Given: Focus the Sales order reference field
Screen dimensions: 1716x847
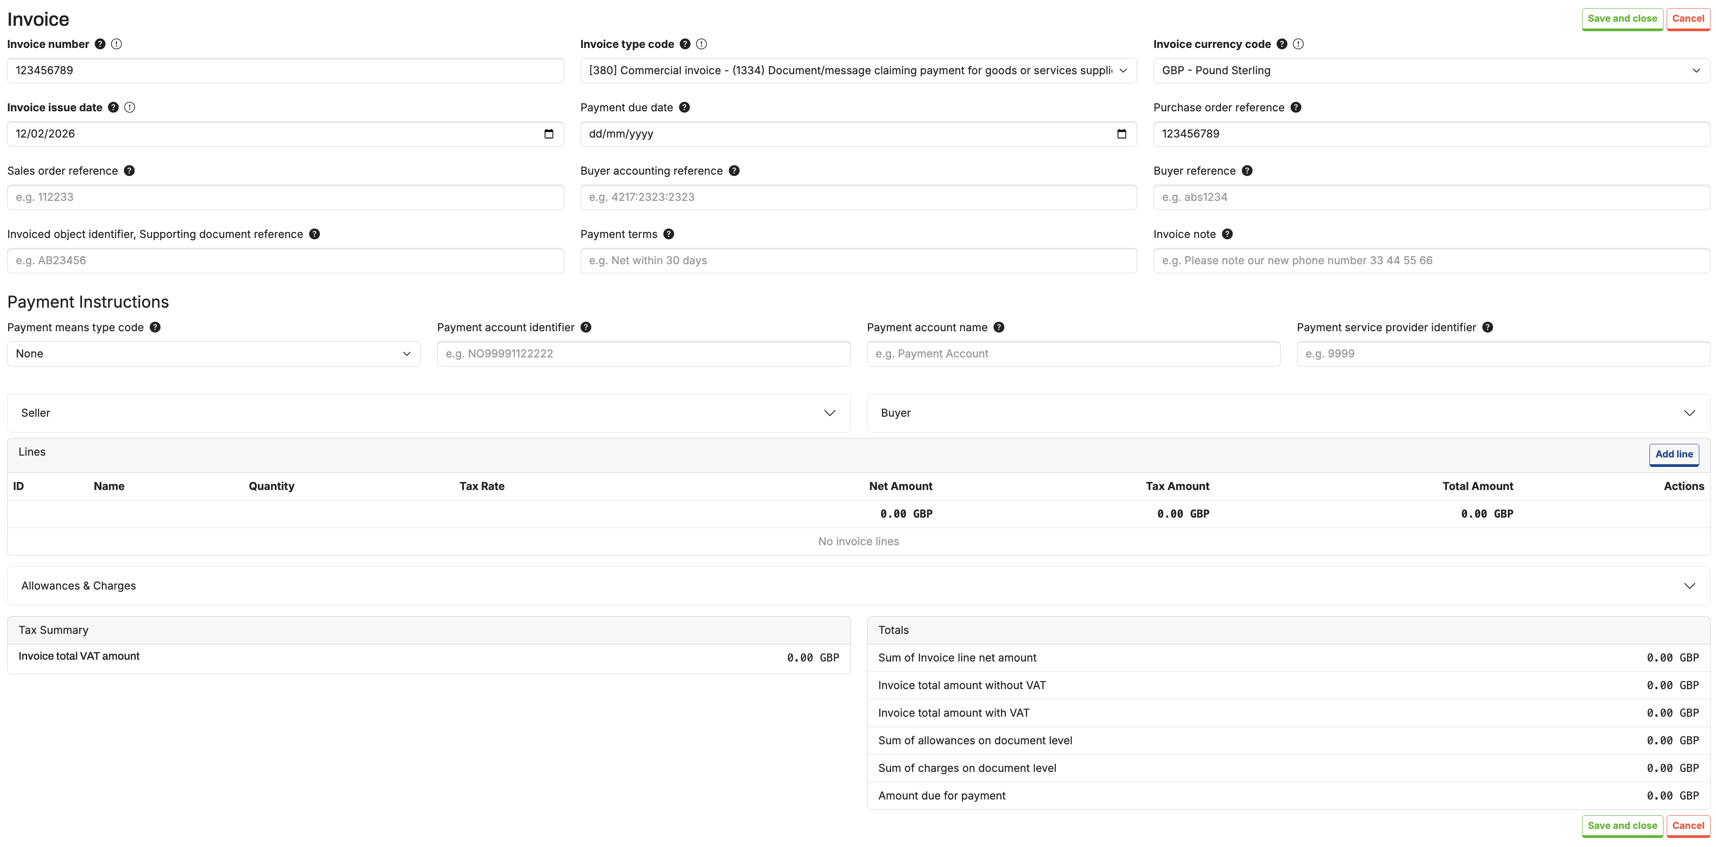Looking at the screenshot, I should 285,197.
